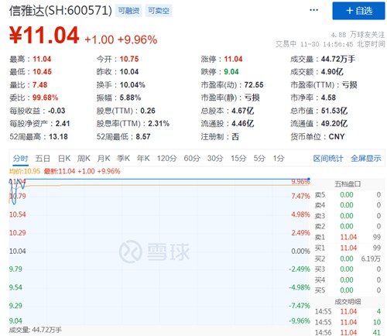The image size is (387, 336).
Task: Select the 120分 interval tab
Action: [166, 158]
